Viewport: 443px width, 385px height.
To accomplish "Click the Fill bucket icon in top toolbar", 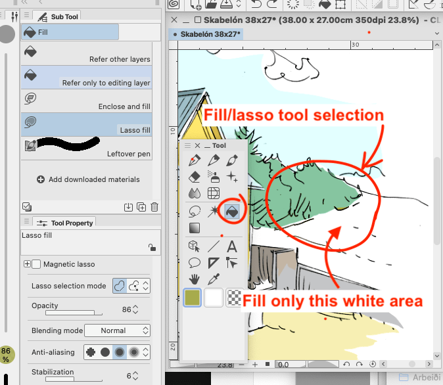I will [325, 4].
